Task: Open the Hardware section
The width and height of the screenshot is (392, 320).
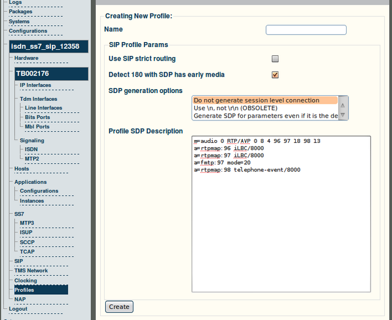Action: [x=26, y=58]
